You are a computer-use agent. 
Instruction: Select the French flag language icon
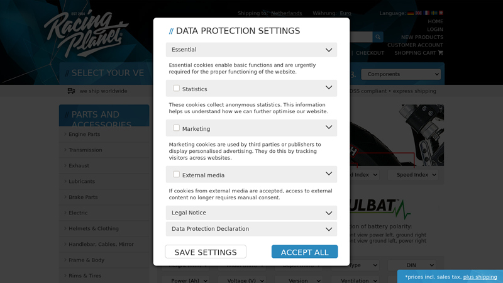426,13
